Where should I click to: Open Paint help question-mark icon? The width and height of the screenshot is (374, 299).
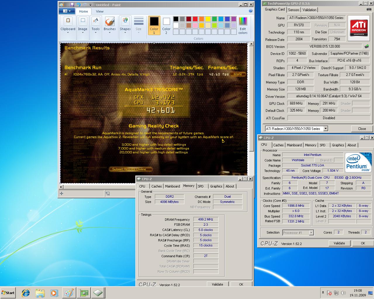coord(251,11)
